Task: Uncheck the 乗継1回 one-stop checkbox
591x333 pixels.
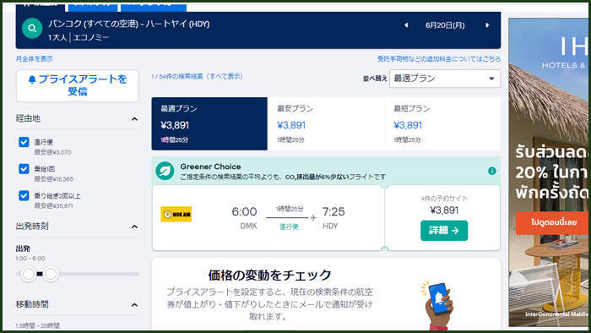Action: 24,169
